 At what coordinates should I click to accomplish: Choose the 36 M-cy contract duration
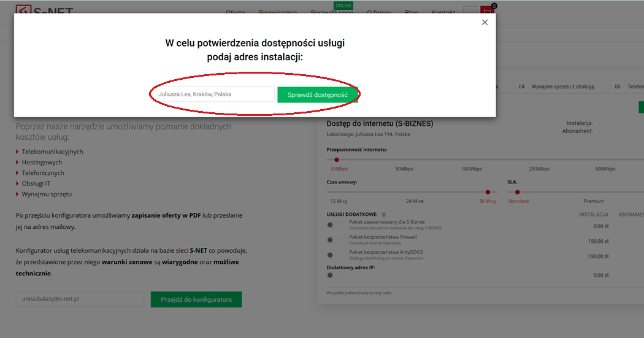pos(488,201)
